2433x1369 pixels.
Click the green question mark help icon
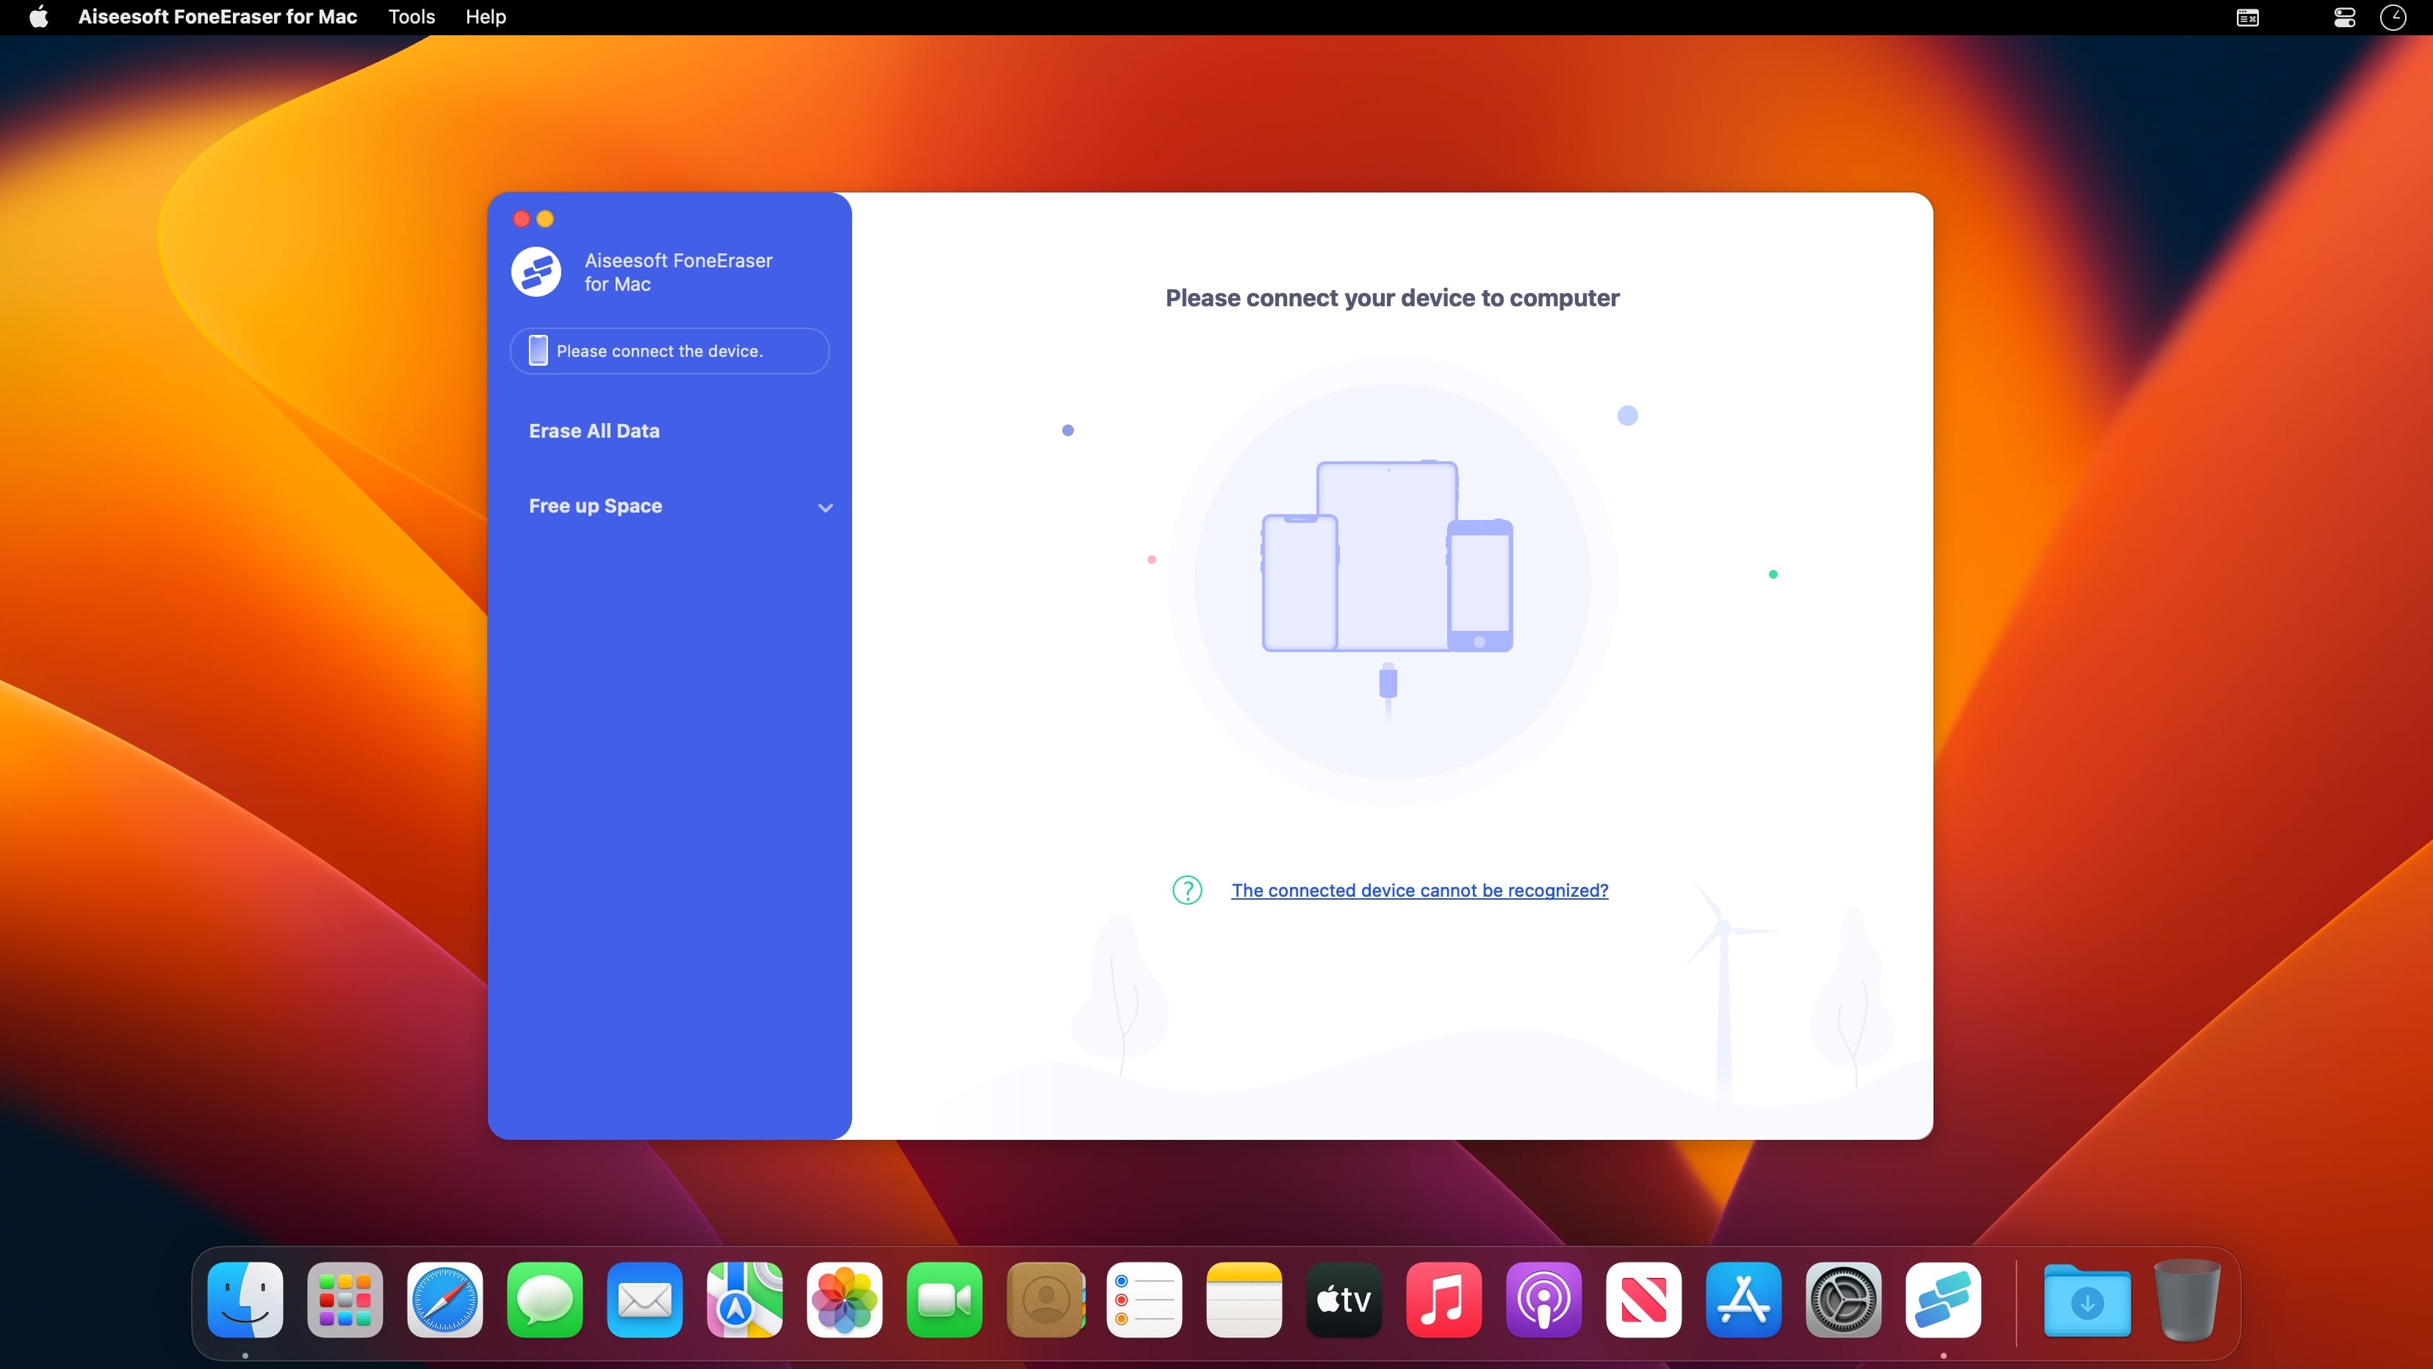[x=1186, y=890]
